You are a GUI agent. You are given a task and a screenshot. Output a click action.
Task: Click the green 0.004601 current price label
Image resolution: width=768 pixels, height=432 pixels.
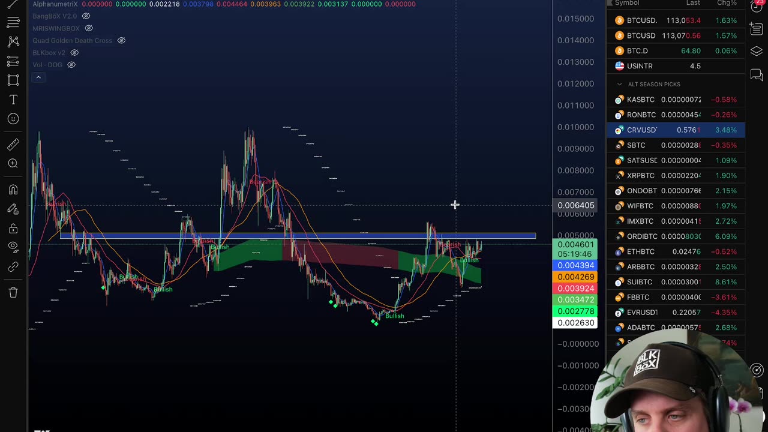point(575,249)
